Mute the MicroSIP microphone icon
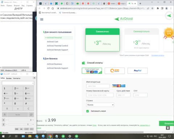The width and height of the screenshot is (174, 139). (x=4, y=124)
